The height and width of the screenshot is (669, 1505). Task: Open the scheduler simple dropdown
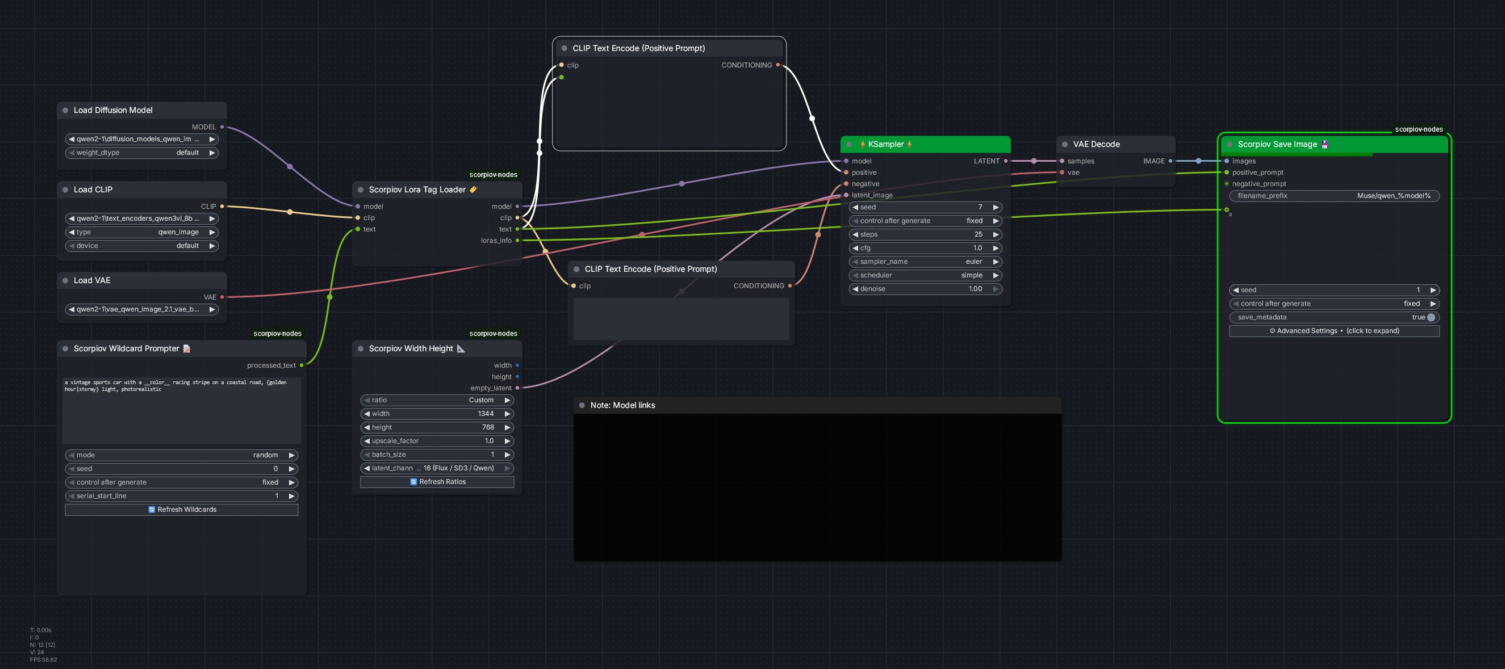(926, 276)
